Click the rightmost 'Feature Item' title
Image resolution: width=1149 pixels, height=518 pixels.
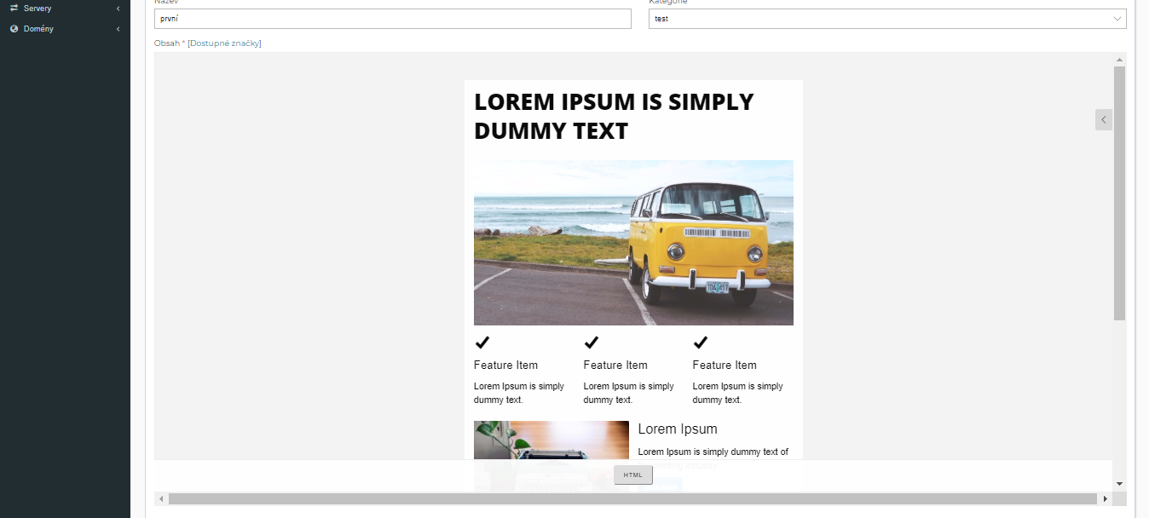click(725, 365)
